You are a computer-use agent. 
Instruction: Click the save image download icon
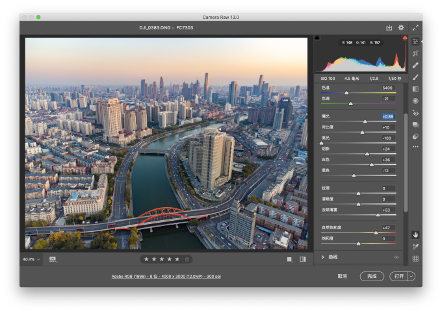(389, 28)
